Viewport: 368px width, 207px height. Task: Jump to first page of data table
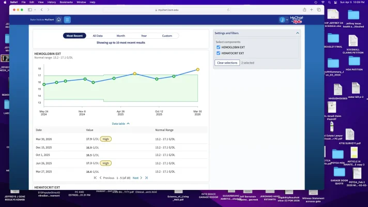(95, 178)
